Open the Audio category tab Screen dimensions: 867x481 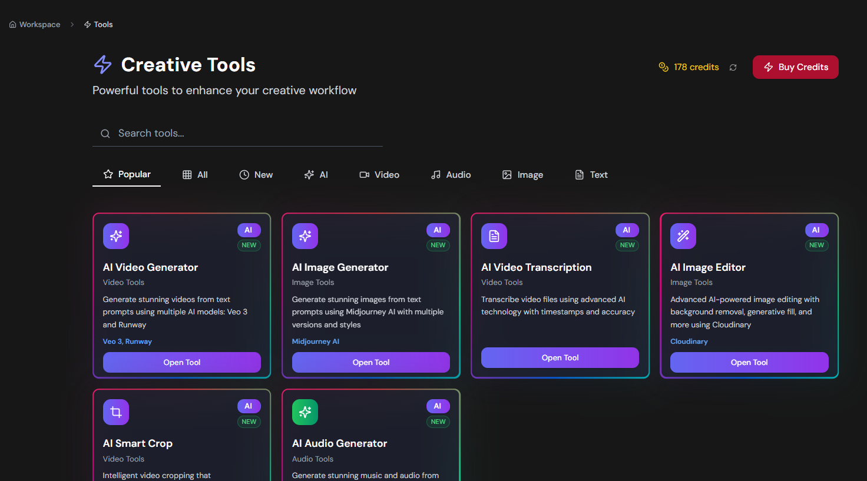coord(451,175)
